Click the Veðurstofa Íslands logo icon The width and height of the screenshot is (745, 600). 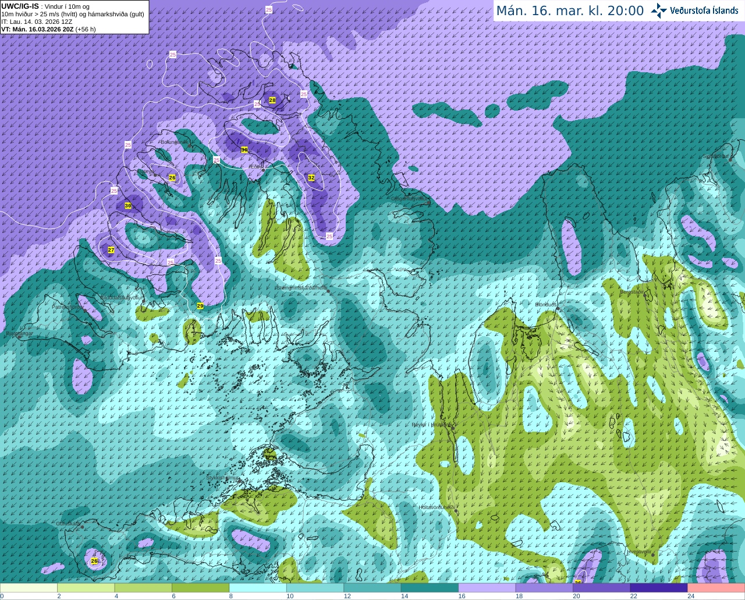pos(658,10)
